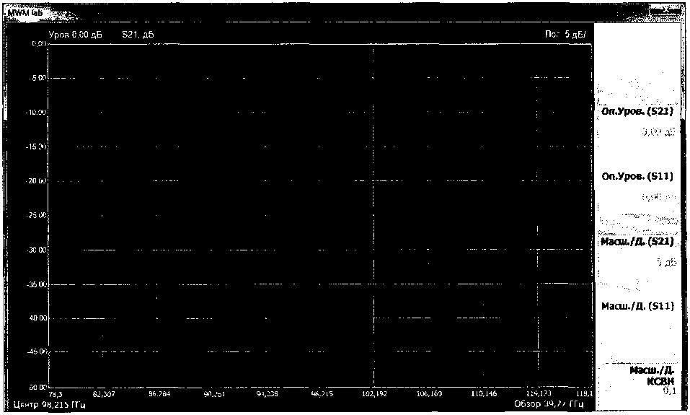The height and width of the screenshot is (415, 690).
Task: Click the 106,169 frequency axis label
Action: (429, 394)
